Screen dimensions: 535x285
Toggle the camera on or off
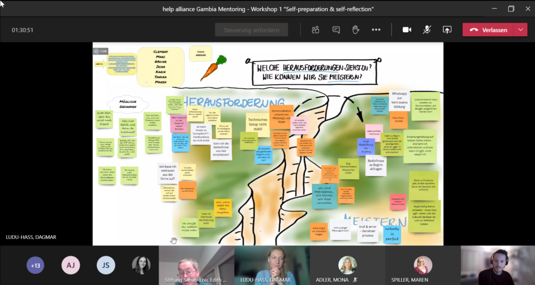tap(407, 30)
